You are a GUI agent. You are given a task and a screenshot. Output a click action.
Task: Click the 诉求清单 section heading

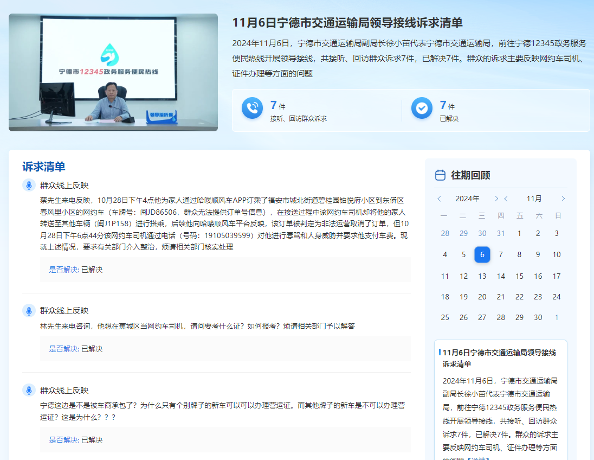pos(43,167)
